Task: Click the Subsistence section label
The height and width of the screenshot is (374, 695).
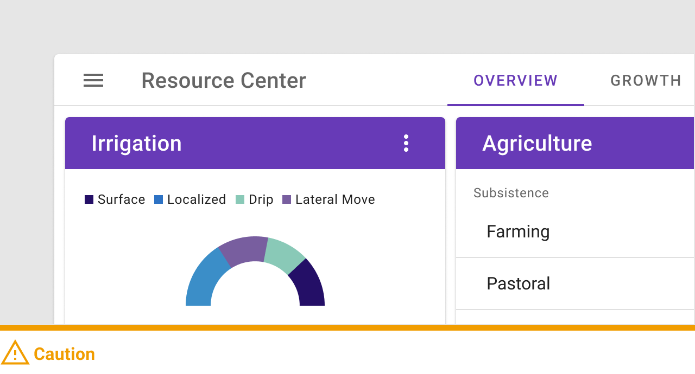Action: (511, 193)
